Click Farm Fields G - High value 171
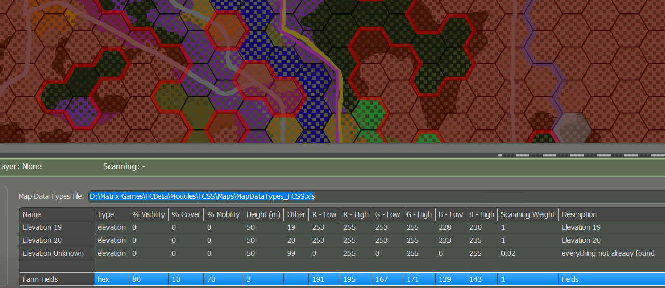Viewport: 665px width, 288px height. (x=419, y=279)
